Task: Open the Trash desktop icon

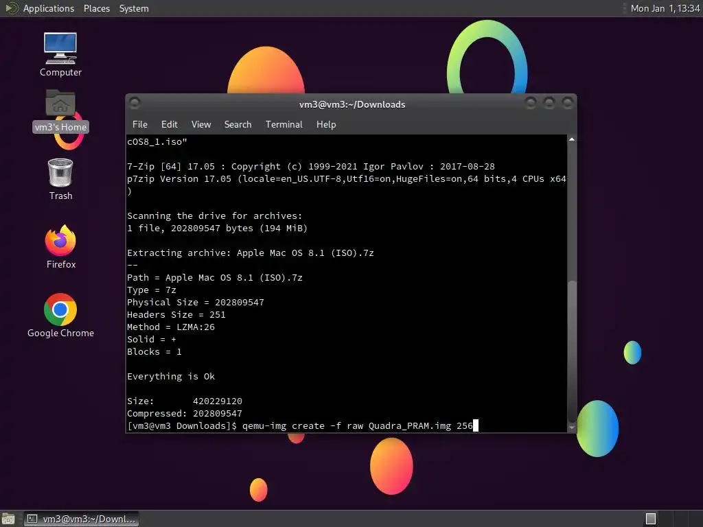Action: (x=60, y=179)
